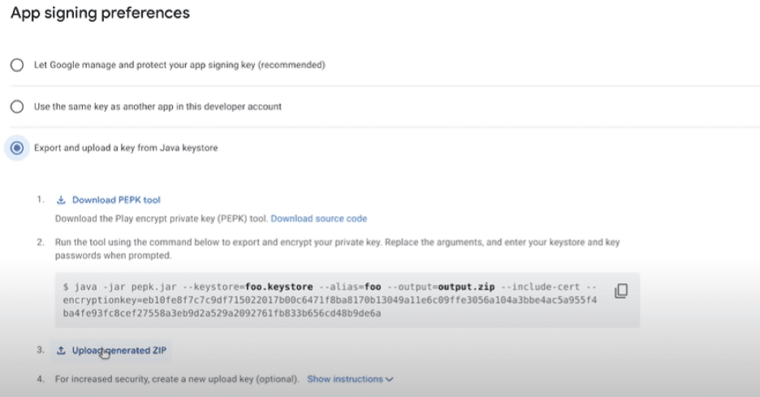Click the Use the same key label text
This screenshot has height=397, width=760.
tap(158, 106)
